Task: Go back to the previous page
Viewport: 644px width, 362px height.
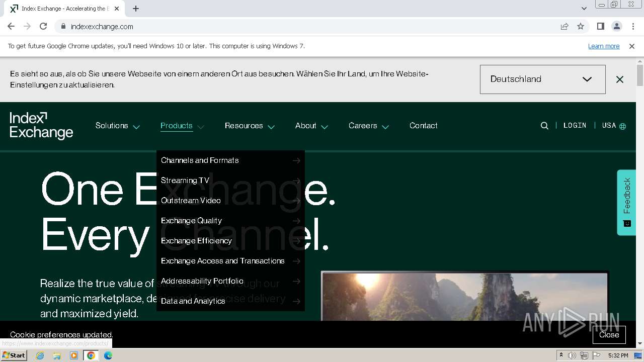Action: 11,26
